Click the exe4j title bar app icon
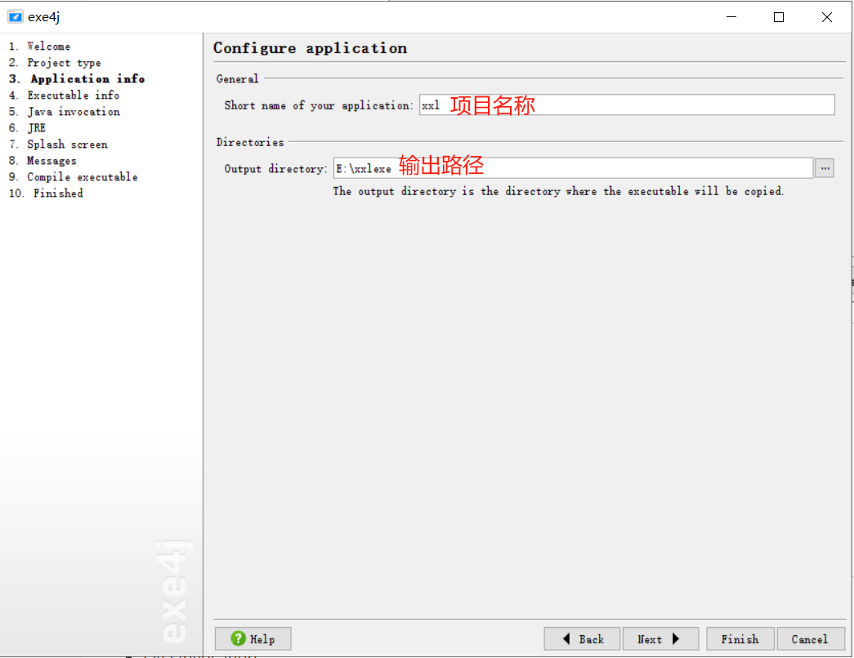The height and width of the screenshot is (658, 854). [x=16, y=17]
